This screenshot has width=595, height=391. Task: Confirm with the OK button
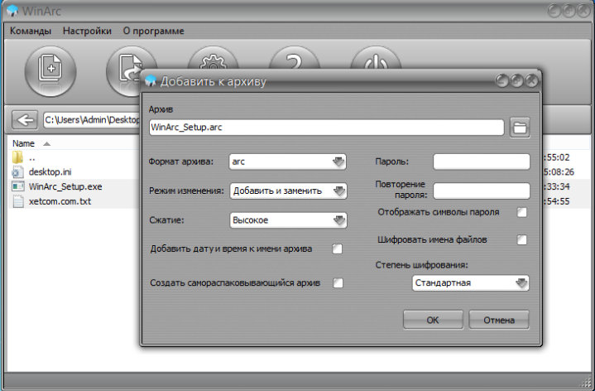pyautogui.click(x=433, y=320)
